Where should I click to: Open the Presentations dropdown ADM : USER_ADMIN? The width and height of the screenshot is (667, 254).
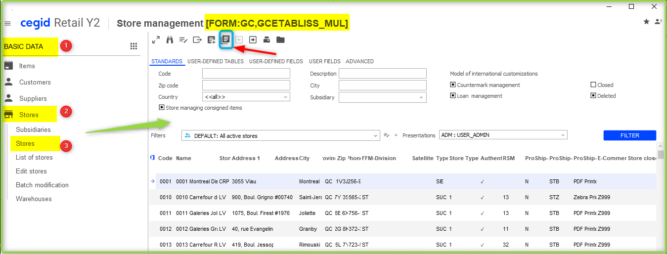503,135
